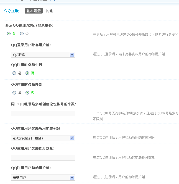Click the arrow button on extcredits1 select
Viewport: 179px width, 184px height.
click(72, 138)
